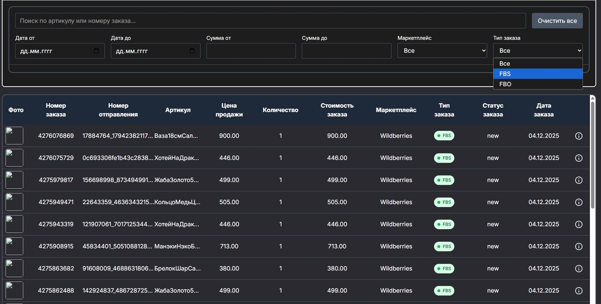Viewport: 601px width, 304px height.
Task: Open info icon for order 4276076869
Action: pos(579,136)
